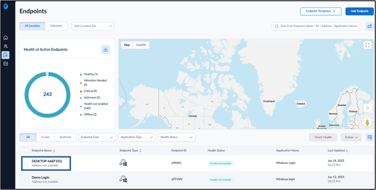Click Windows login type icon for Demo Login

click(123, 179)
